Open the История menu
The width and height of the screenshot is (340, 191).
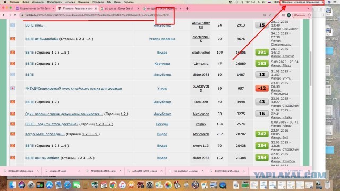click(70, 2)
